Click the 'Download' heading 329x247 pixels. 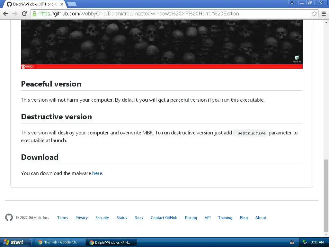click(x=40, y=157)
